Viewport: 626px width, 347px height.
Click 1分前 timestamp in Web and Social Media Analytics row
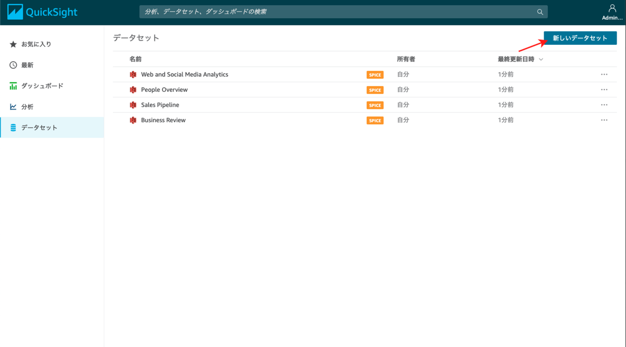click(x=505, y=75)
